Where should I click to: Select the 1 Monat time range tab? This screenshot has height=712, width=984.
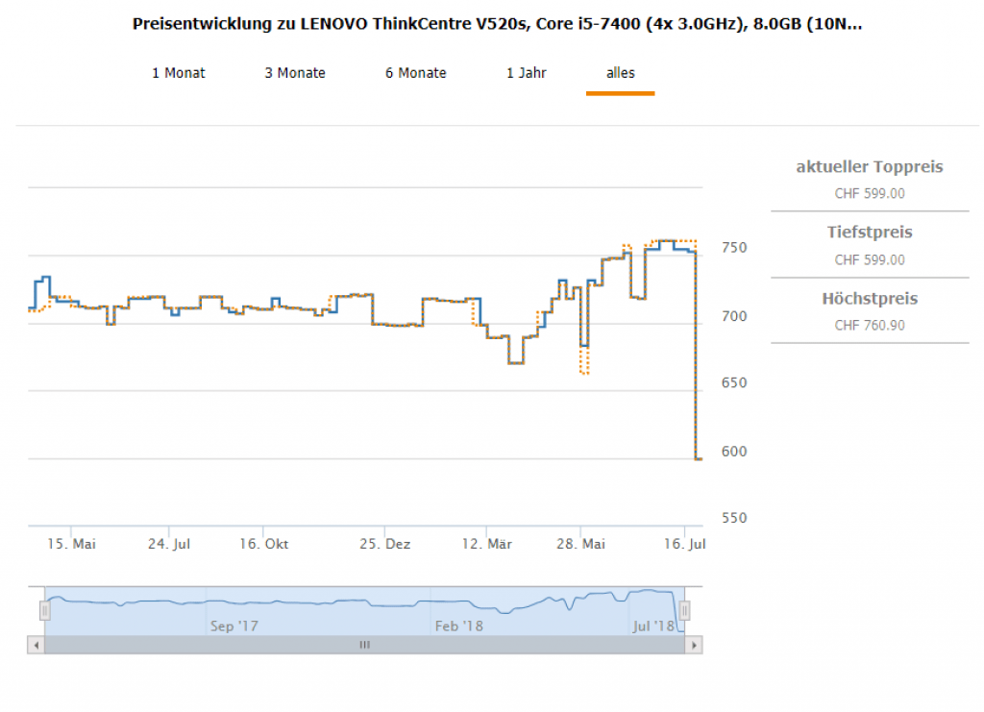tap(178, 73)
